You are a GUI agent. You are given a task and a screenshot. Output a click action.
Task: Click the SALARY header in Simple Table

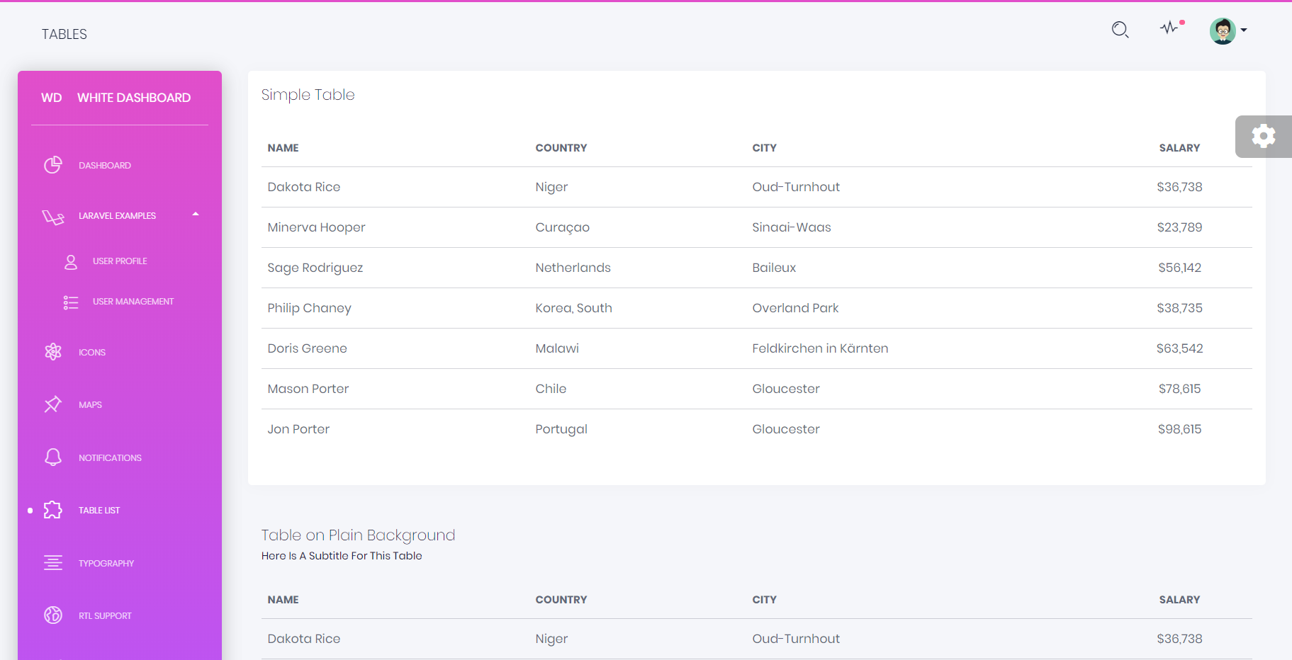[1179, 148]
